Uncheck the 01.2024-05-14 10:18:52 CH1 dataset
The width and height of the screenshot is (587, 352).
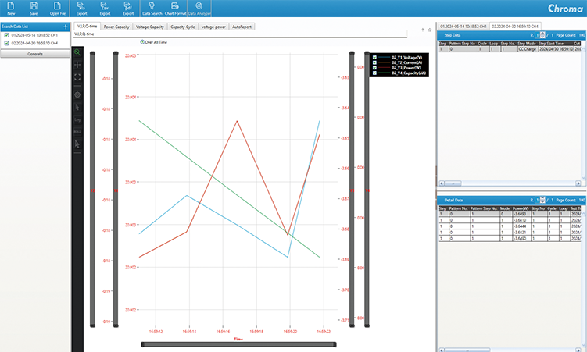tap(7, 36)
